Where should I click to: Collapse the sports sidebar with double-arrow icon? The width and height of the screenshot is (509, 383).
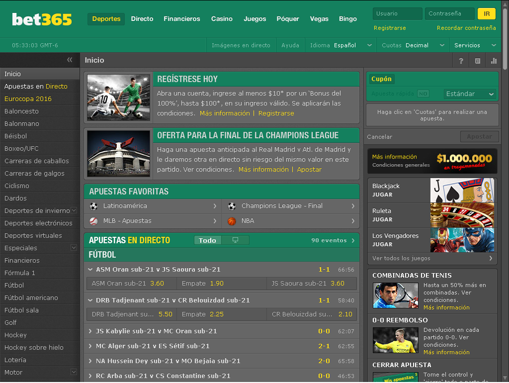coord(70,60)
